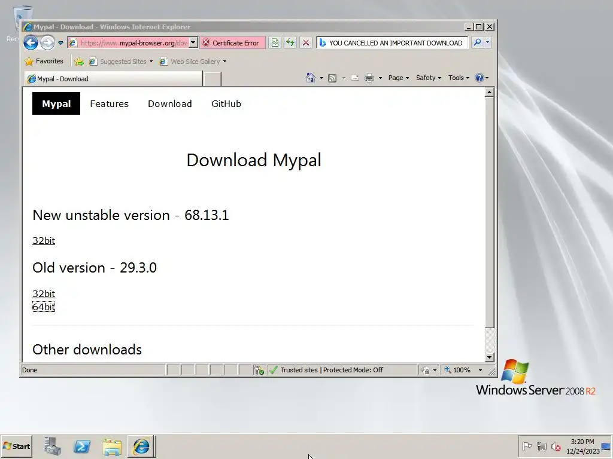Expand the Home button dropdown arrow
The image size is (613, 459).
[x=321, y=78]
